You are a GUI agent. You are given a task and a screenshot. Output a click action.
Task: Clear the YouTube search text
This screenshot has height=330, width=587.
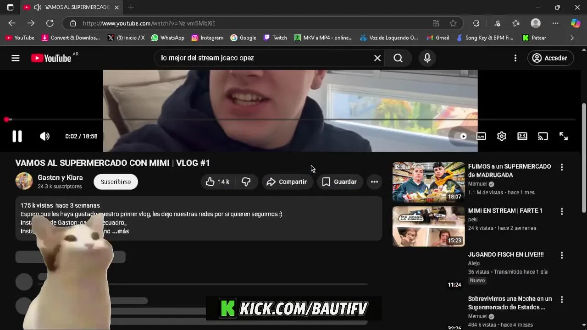377,58
